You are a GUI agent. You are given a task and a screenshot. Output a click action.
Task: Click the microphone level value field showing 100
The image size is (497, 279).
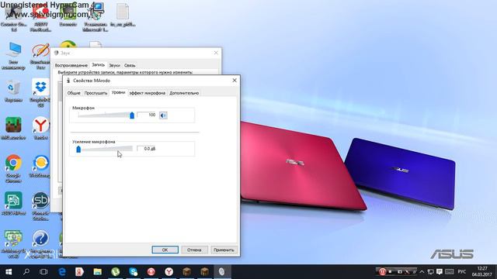147,115
